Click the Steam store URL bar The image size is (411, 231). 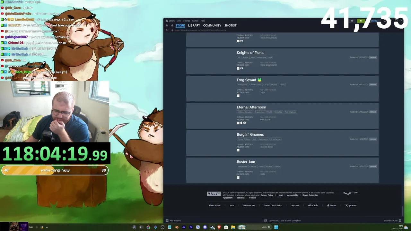tap(201, 30)
